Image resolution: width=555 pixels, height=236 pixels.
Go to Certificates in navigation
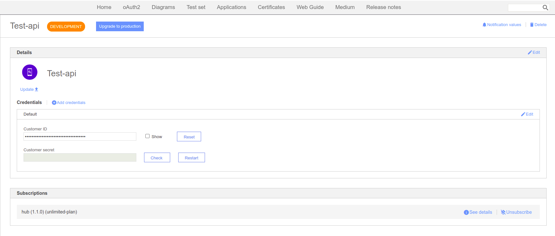[x=271, y=7]
